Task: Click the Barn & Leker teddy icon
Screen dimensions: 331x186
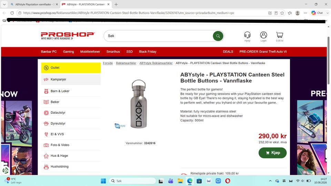Action: tap(46, 91)
